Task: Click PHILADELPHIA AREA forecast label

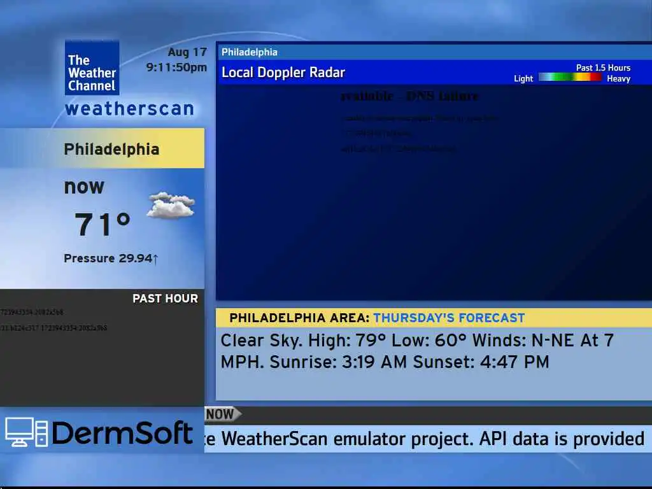Action: click(x=299, y=318)
